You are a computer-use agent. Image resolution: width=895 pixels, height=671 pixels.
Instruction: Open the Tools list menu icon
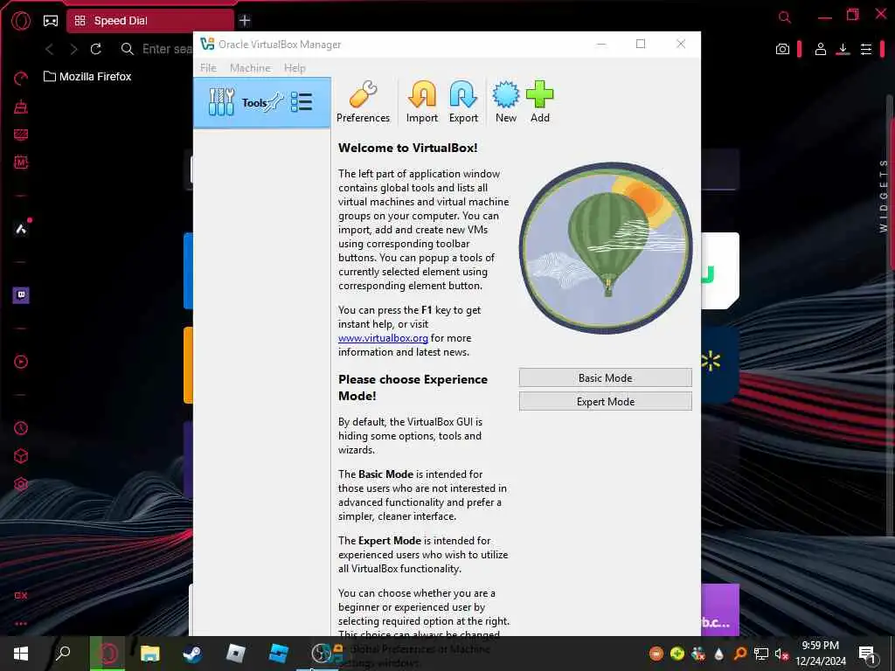(x=302, y=102)
